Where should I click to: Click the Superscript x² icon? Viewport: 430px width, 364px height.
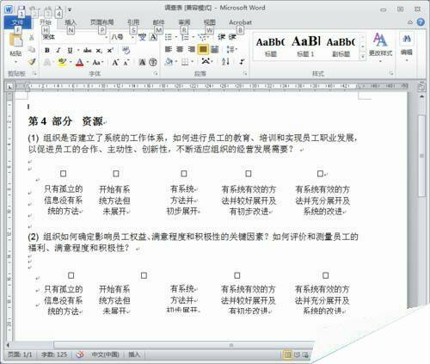pos(110,51)
